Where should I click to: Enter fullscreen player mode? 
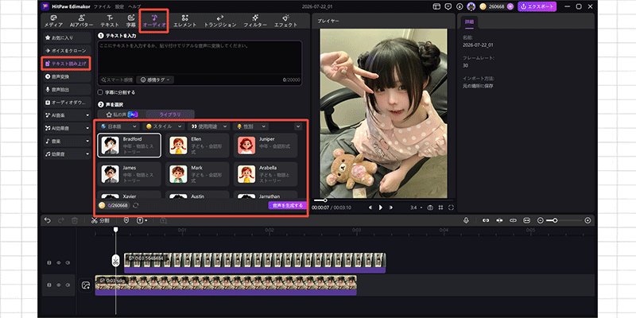coord(451,207)
